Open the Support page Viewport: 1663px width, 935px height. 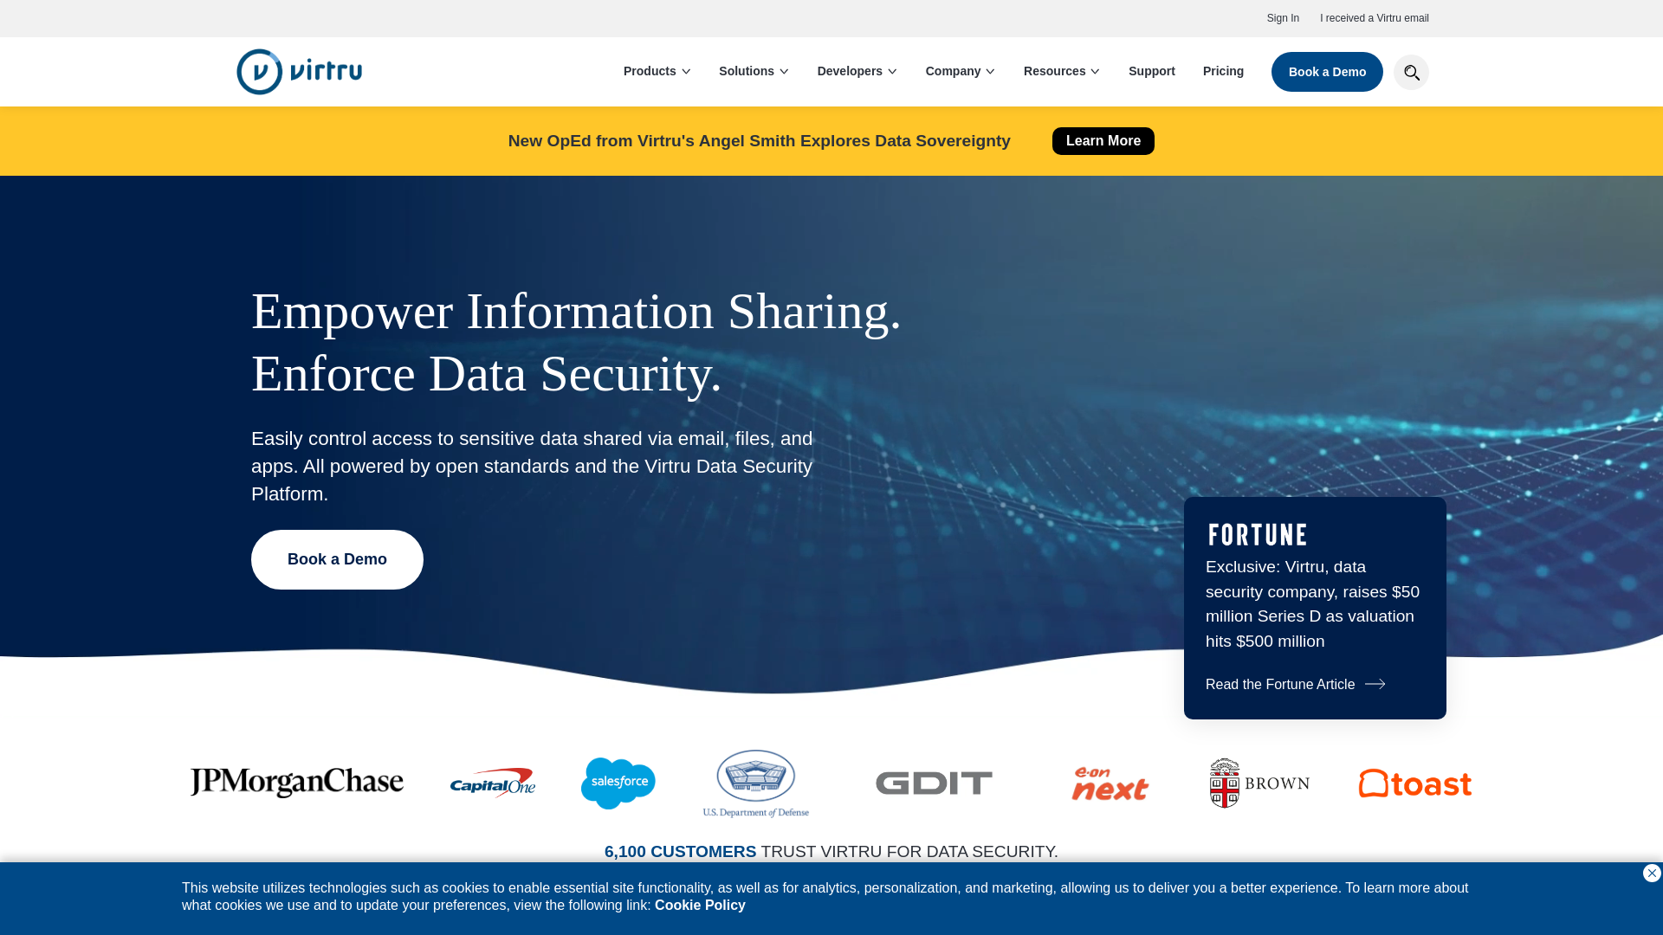(x=1151, y=71)
